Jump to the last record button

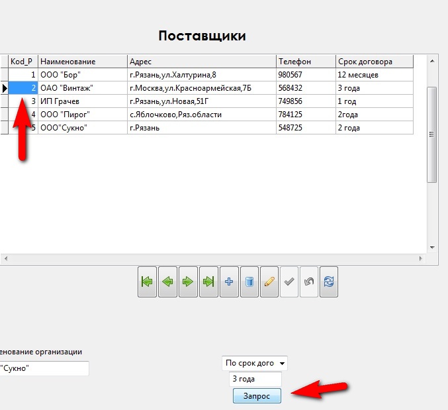(x=208, y=282)
